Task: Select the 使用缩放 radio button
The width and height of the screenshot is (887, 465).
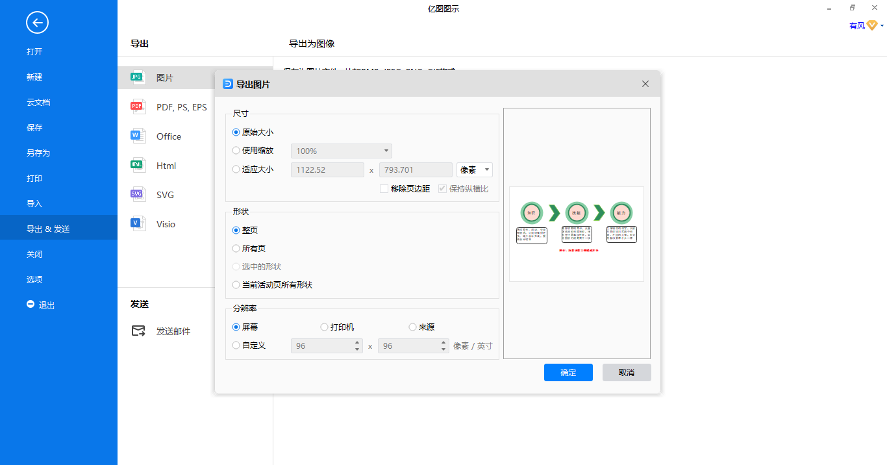Action: pos(236,151)
